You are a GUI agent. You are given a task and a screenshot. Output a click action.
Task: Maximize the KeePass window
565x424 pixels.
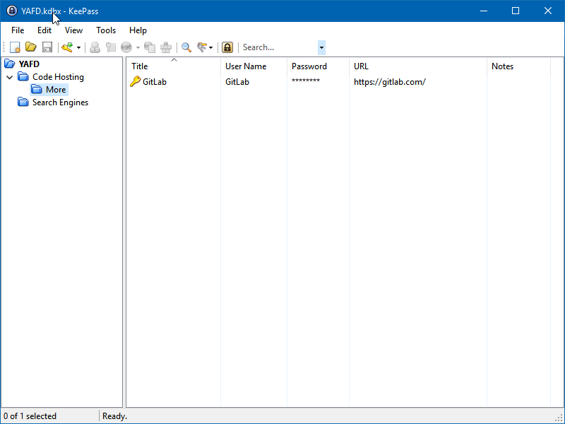point(516,11)
